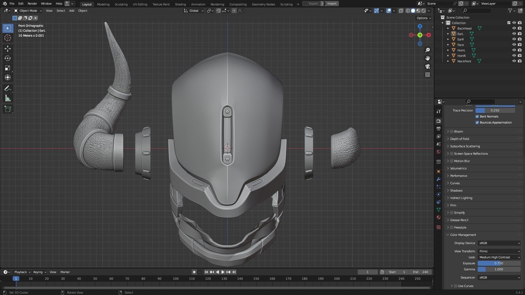The height and width of the screenshot is (295, 525).
Task: Select the Scale tool
Action: click(8, 68)
